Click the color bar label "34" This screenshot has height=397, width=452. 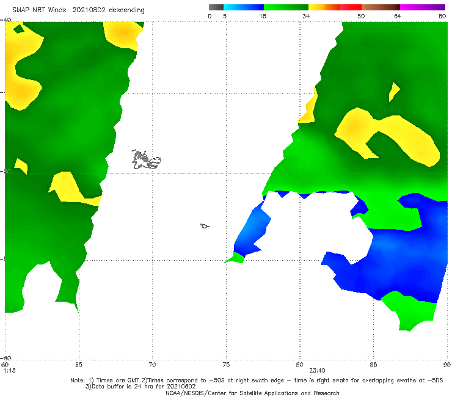click(306, 16)
